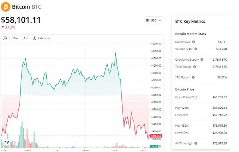Click the All-Time High info icon
This screenshot has height=152, width=239.
[x=195, y=143]
